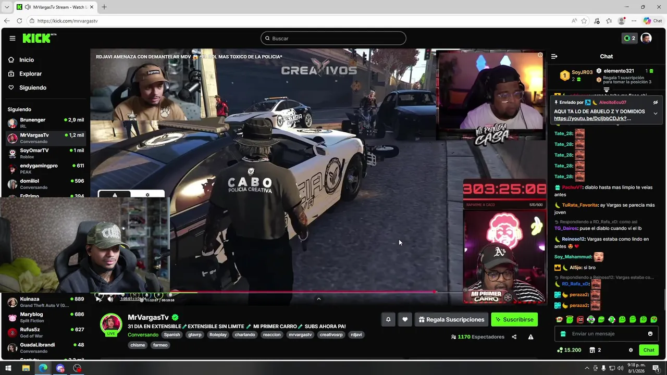This screenshot has width=667, height=375.
Task: Click Regala Suscripciones button
Action: pyautogui.click(x=451, y=320)
